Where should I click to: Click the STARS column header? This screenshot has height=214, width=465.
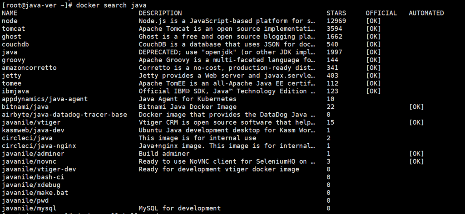pos(336,13)
